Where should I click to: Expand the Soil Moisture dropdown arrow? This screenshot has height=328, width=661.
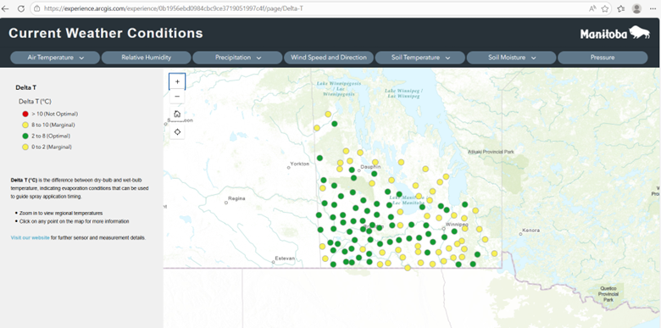533,58
